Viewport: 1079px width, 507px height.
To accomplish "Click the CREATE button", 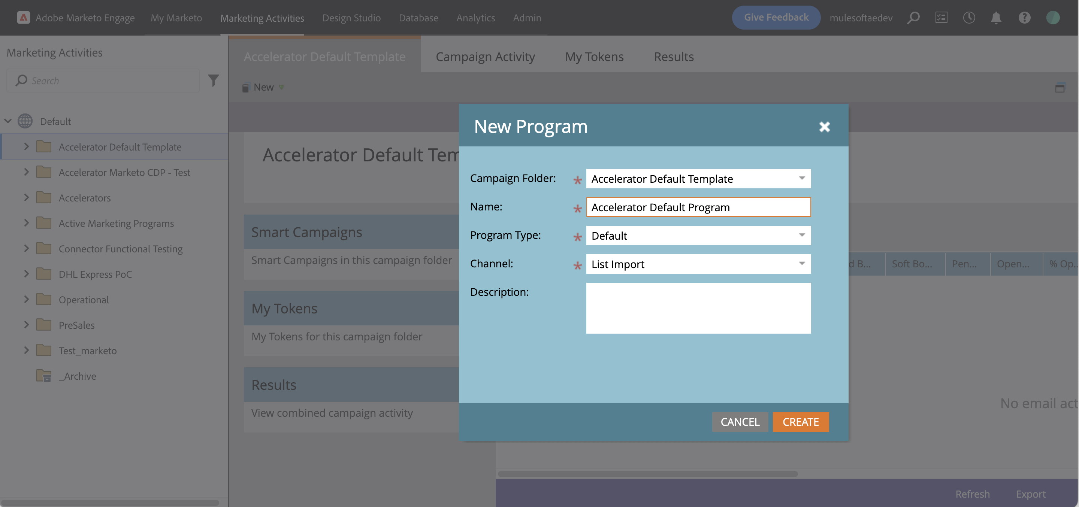I will [x=800, y=422].
